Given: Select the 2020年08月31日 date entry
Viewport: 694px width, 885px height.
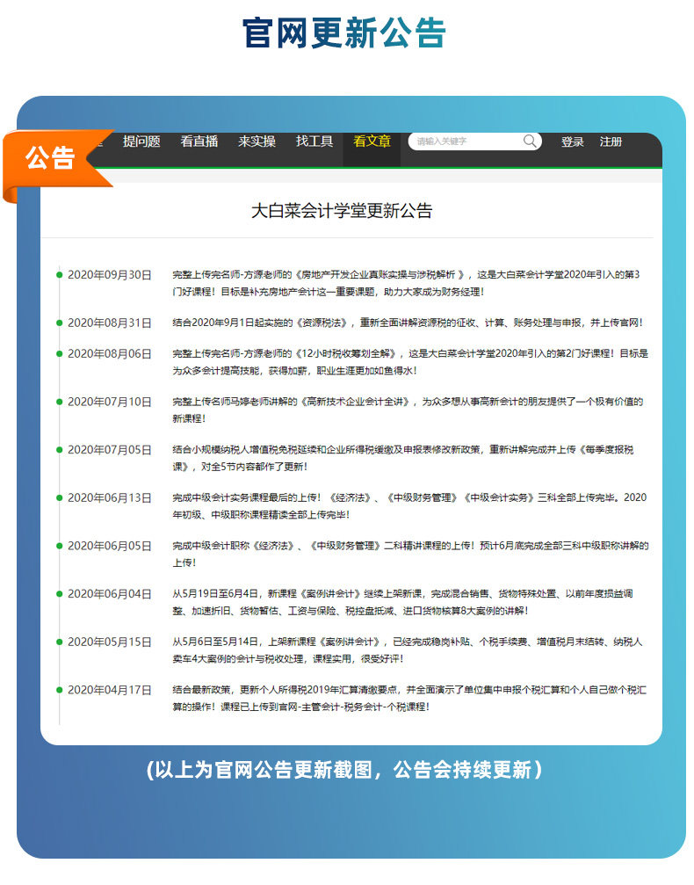Looking at the screenshot, I should [x=110, y=323].
